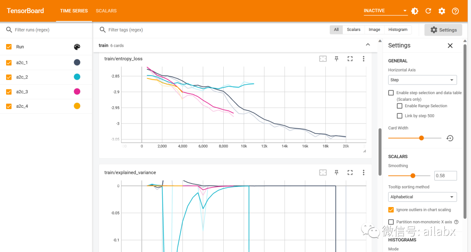Click the train/explained_variance card title

pos(130,172)
